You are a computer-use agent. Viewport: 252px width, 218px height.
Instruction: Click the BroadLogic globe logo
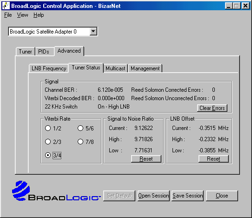21,191
